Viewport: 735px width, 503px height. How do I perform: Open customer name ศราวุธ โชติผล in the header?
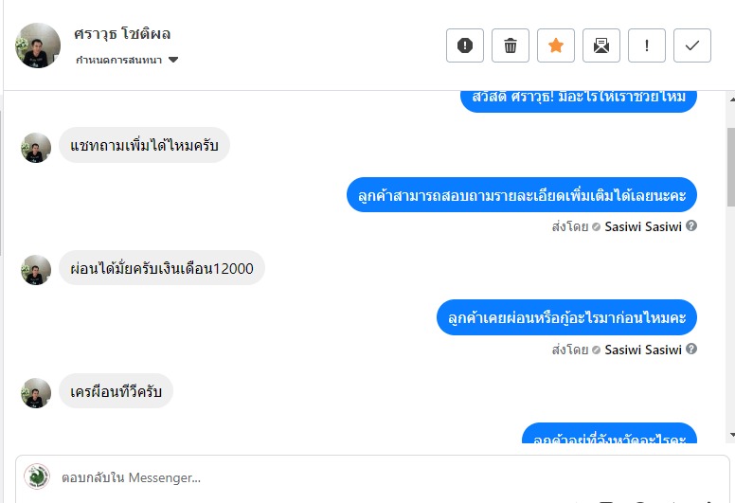point(122,34)
